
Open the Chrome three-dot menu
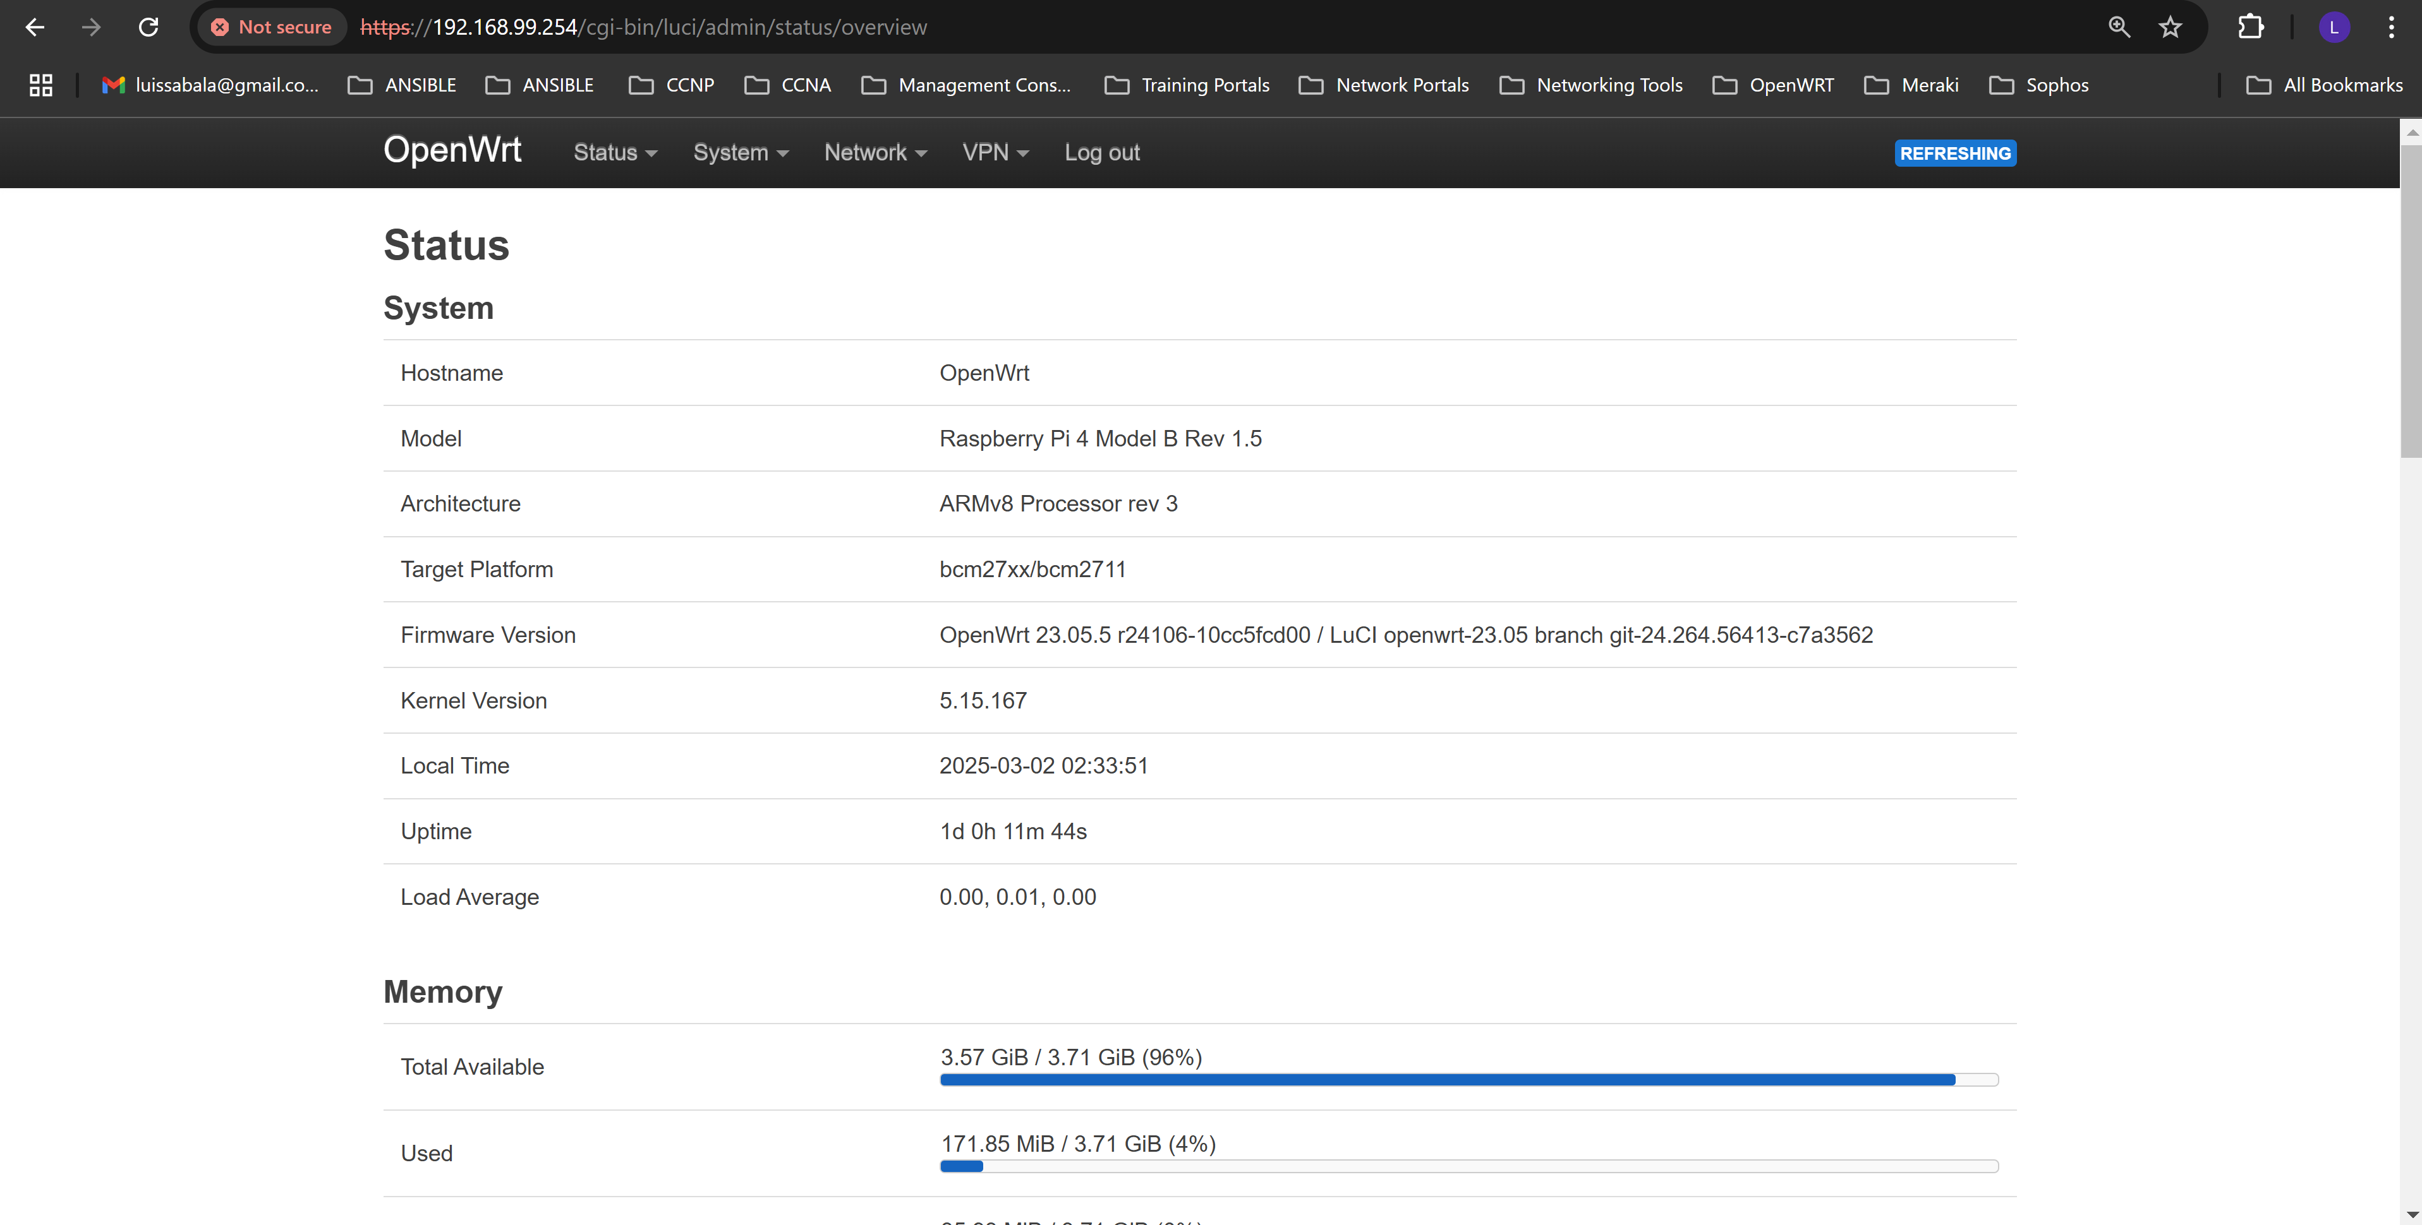pyautogui.click(x=2391, y=27)
